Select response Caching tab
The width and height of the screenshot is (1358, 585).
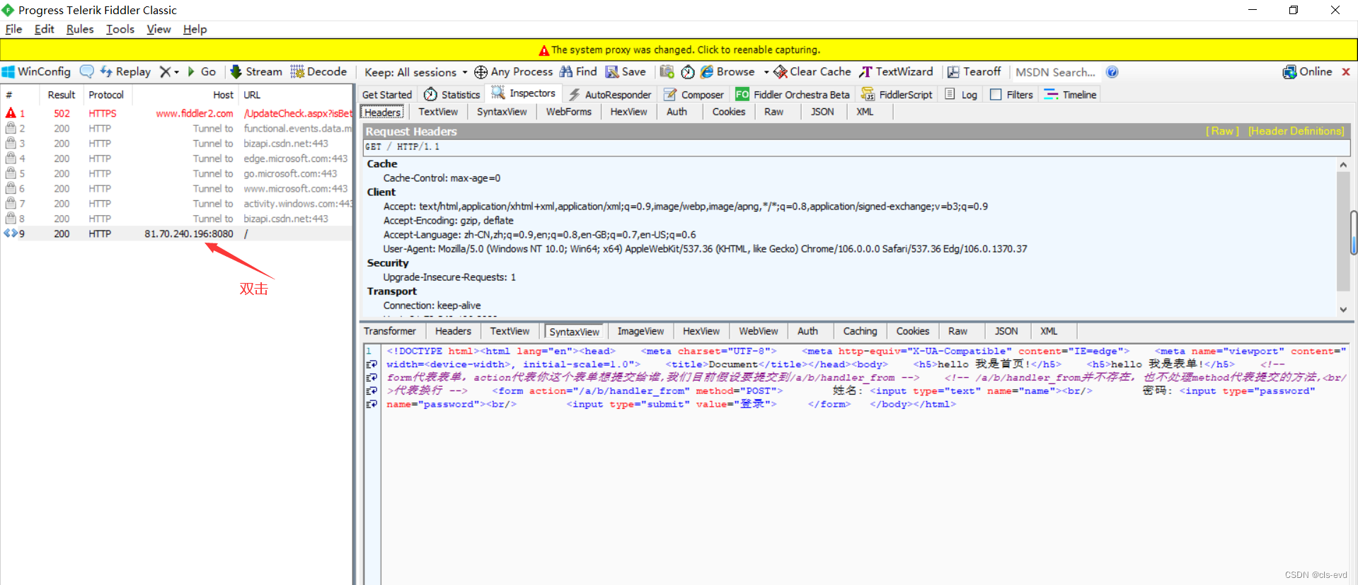[860, 331]
